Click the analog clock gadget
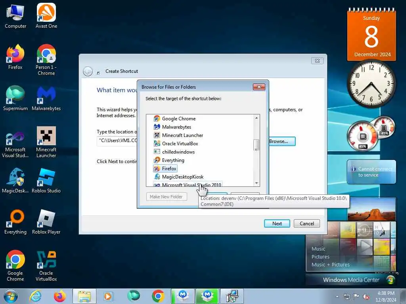This screenshot has width=406, height=304. [x=371, y=84]
